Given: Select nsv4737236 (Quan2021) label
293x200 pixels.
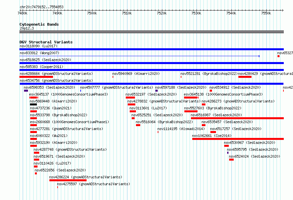Looking at the screenshot, I should click(51, 108).
